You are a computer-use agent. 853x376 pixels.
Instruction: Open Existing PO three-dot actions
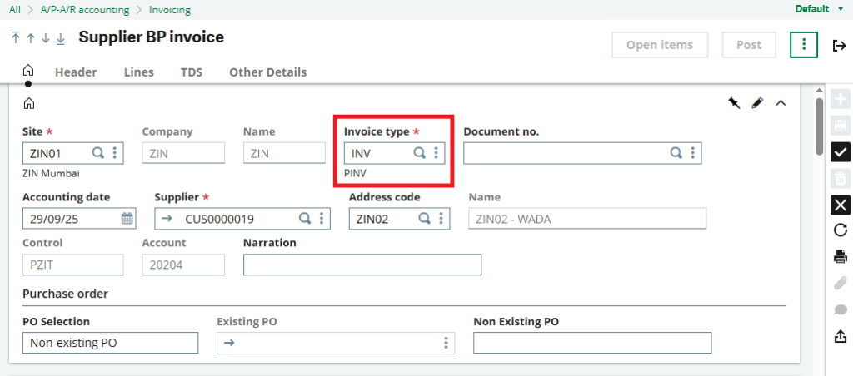point(446,343)
